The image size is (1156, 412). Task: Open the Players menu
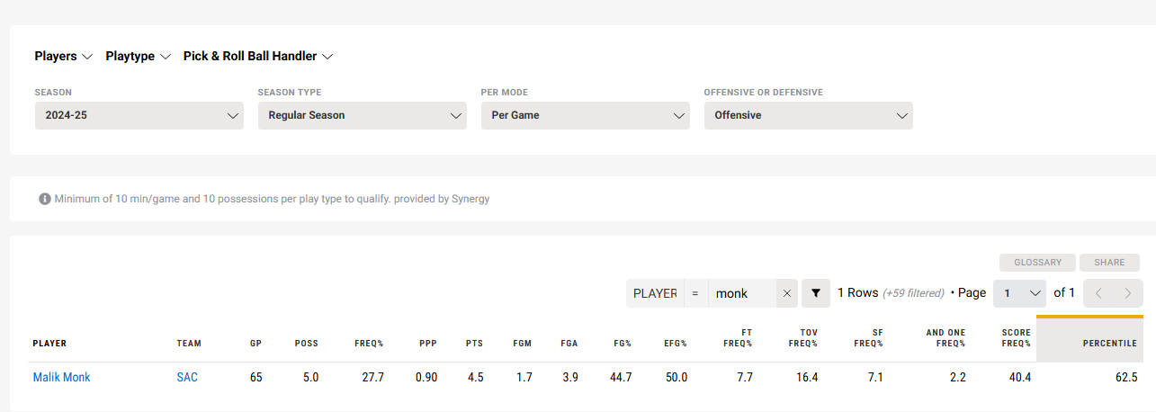pyautogui.click(x=63, y=56)
